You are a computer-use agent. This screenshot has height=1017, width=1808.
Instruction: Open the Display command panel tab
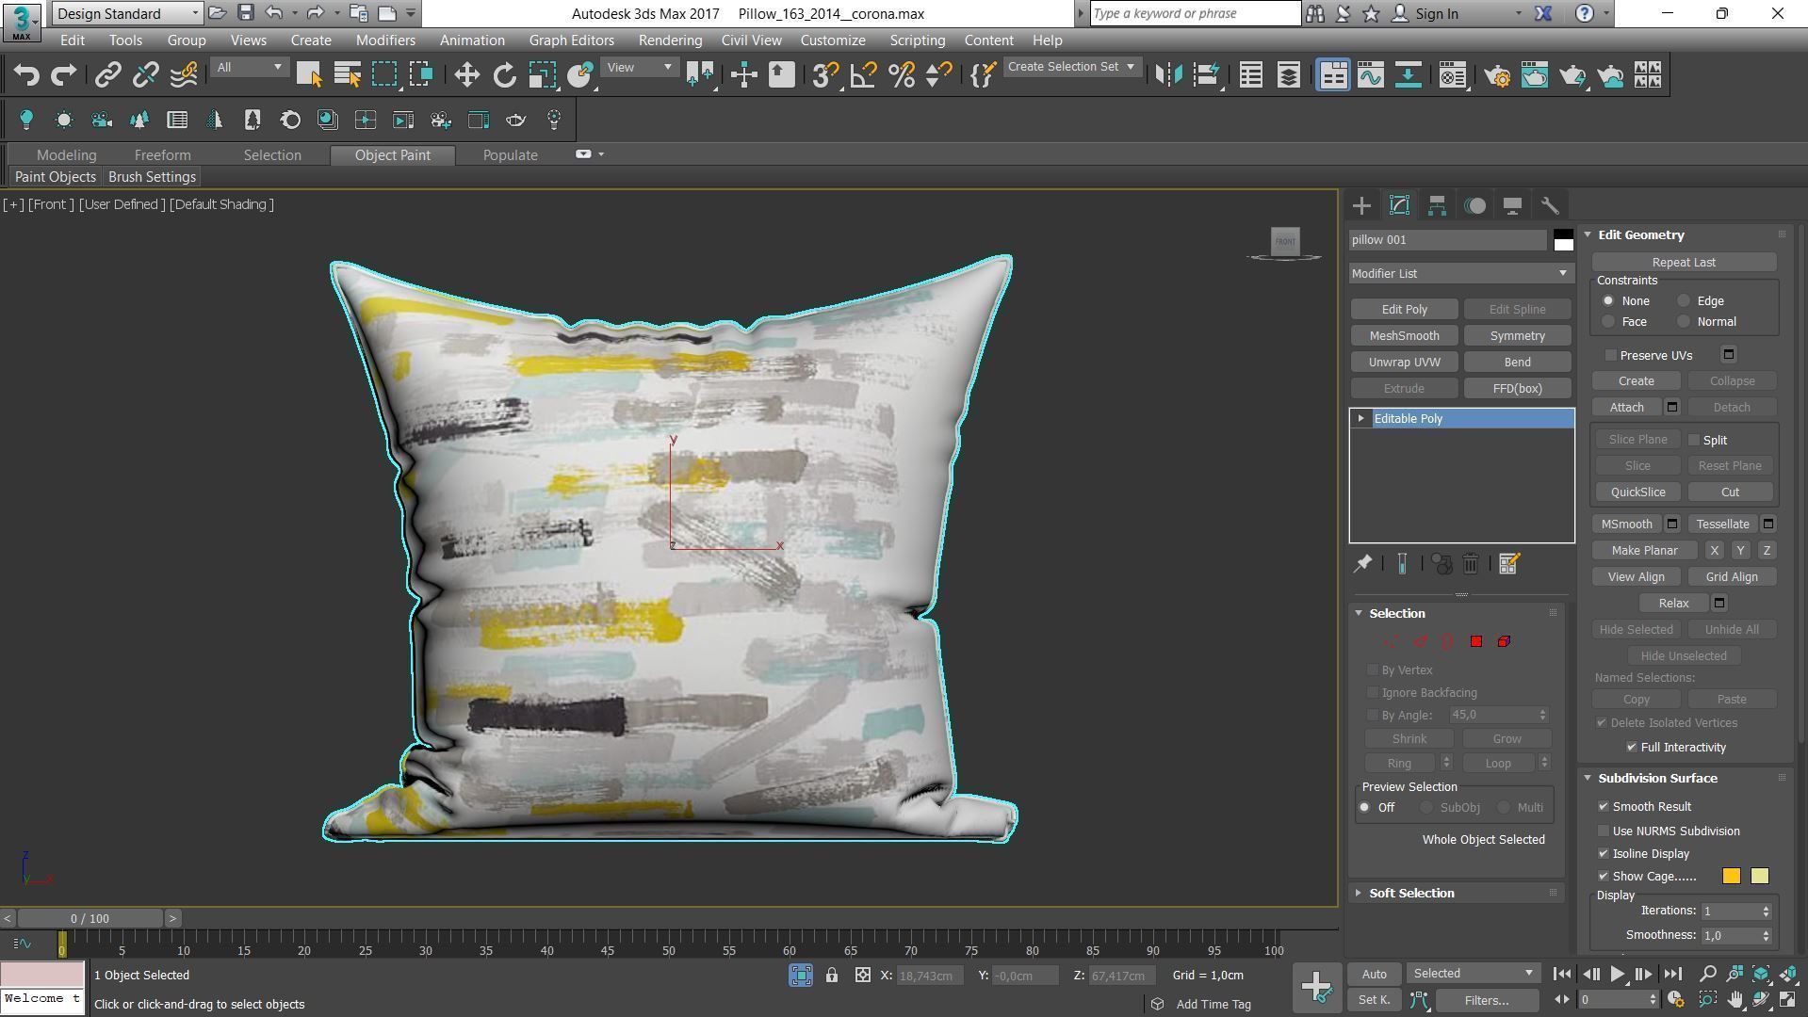pos(1512,205)
